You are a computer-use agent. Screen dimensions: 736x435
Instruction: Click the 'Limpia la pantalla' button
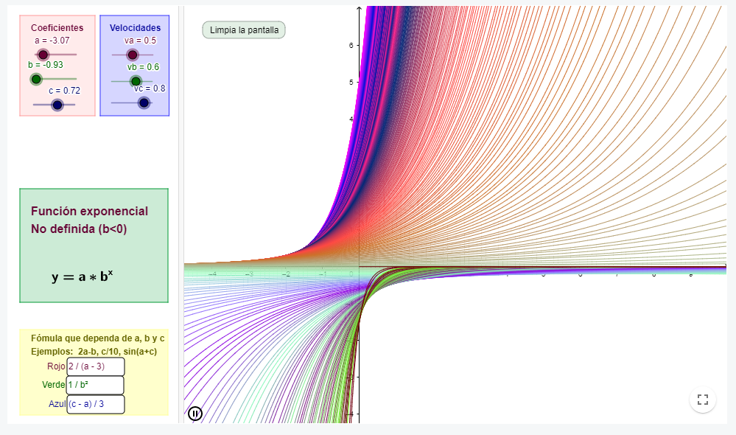pos(244,30)
